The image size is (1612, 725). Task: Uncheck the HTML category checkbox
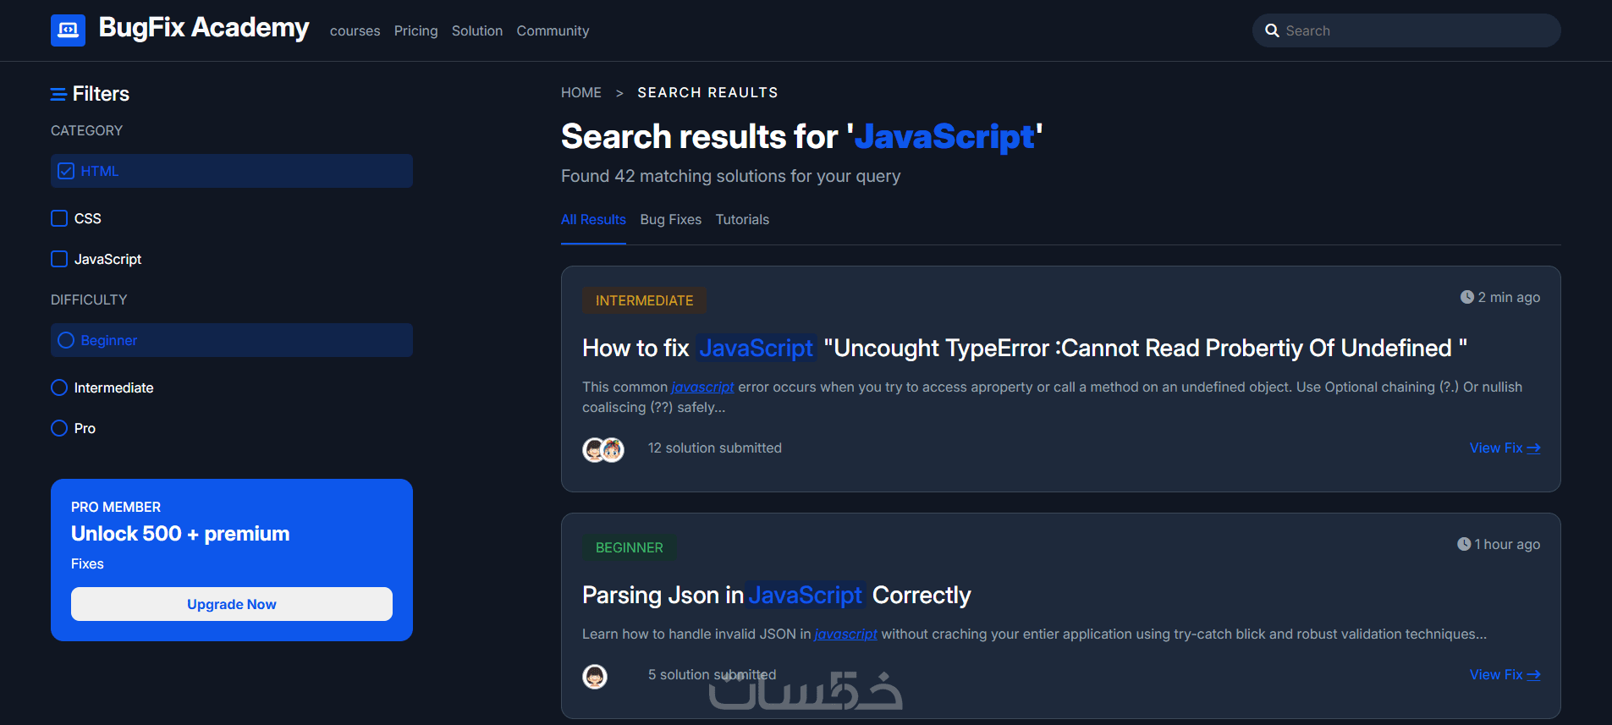pyautogui.click(x=66, y=171)
